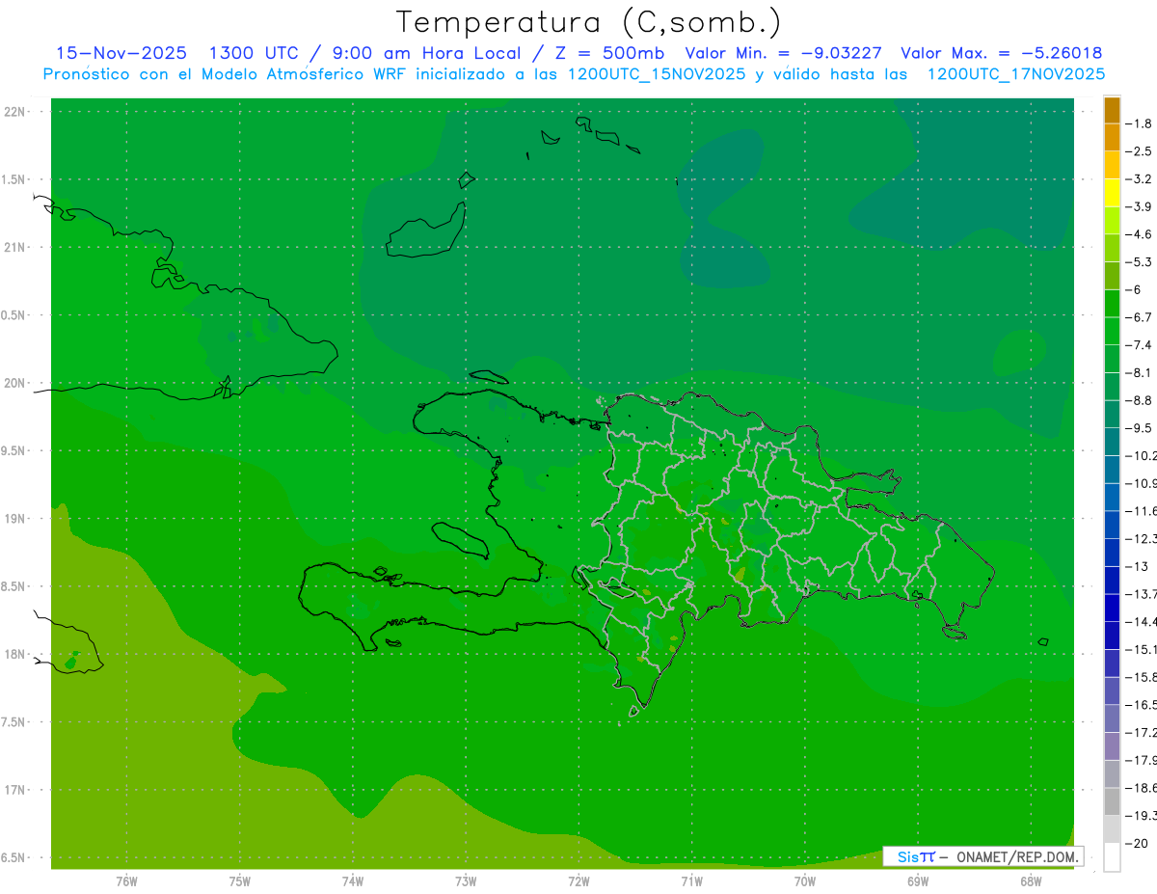Click the "21N" latitude label
Viewport: 1157px width, 894px height.
[15, 247]
